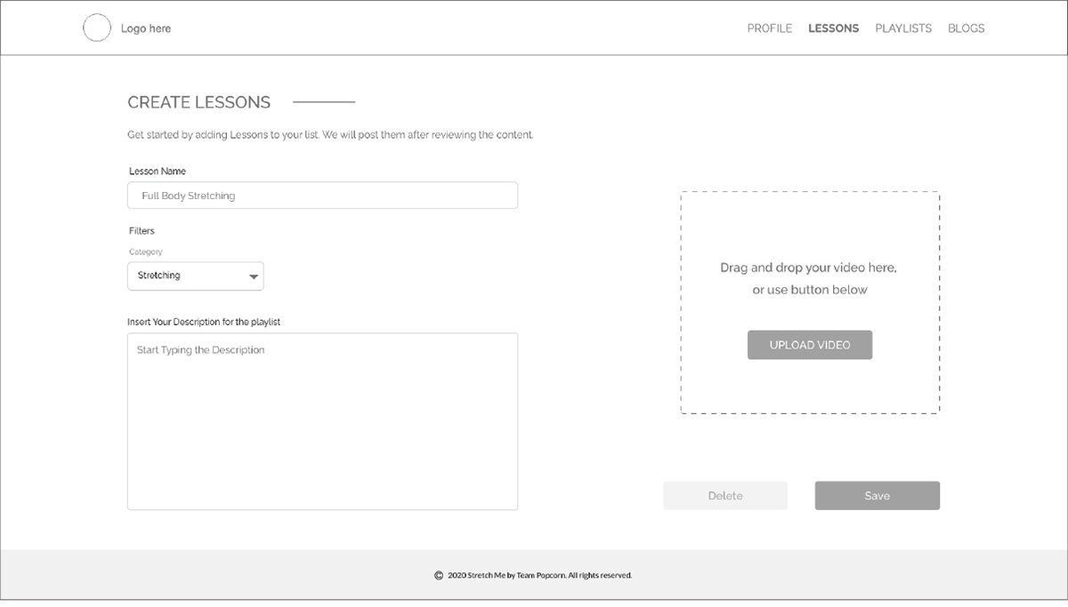The image size is (1068, 607).
Task: Open the LESSONS nav item
Action: click(834, 28)
